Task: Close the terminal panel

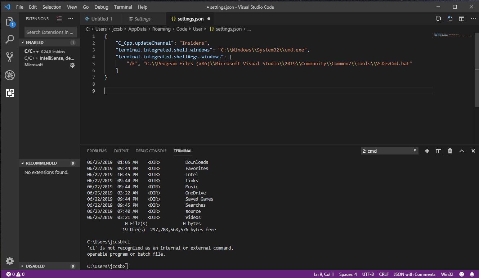Action: (473, 151)
